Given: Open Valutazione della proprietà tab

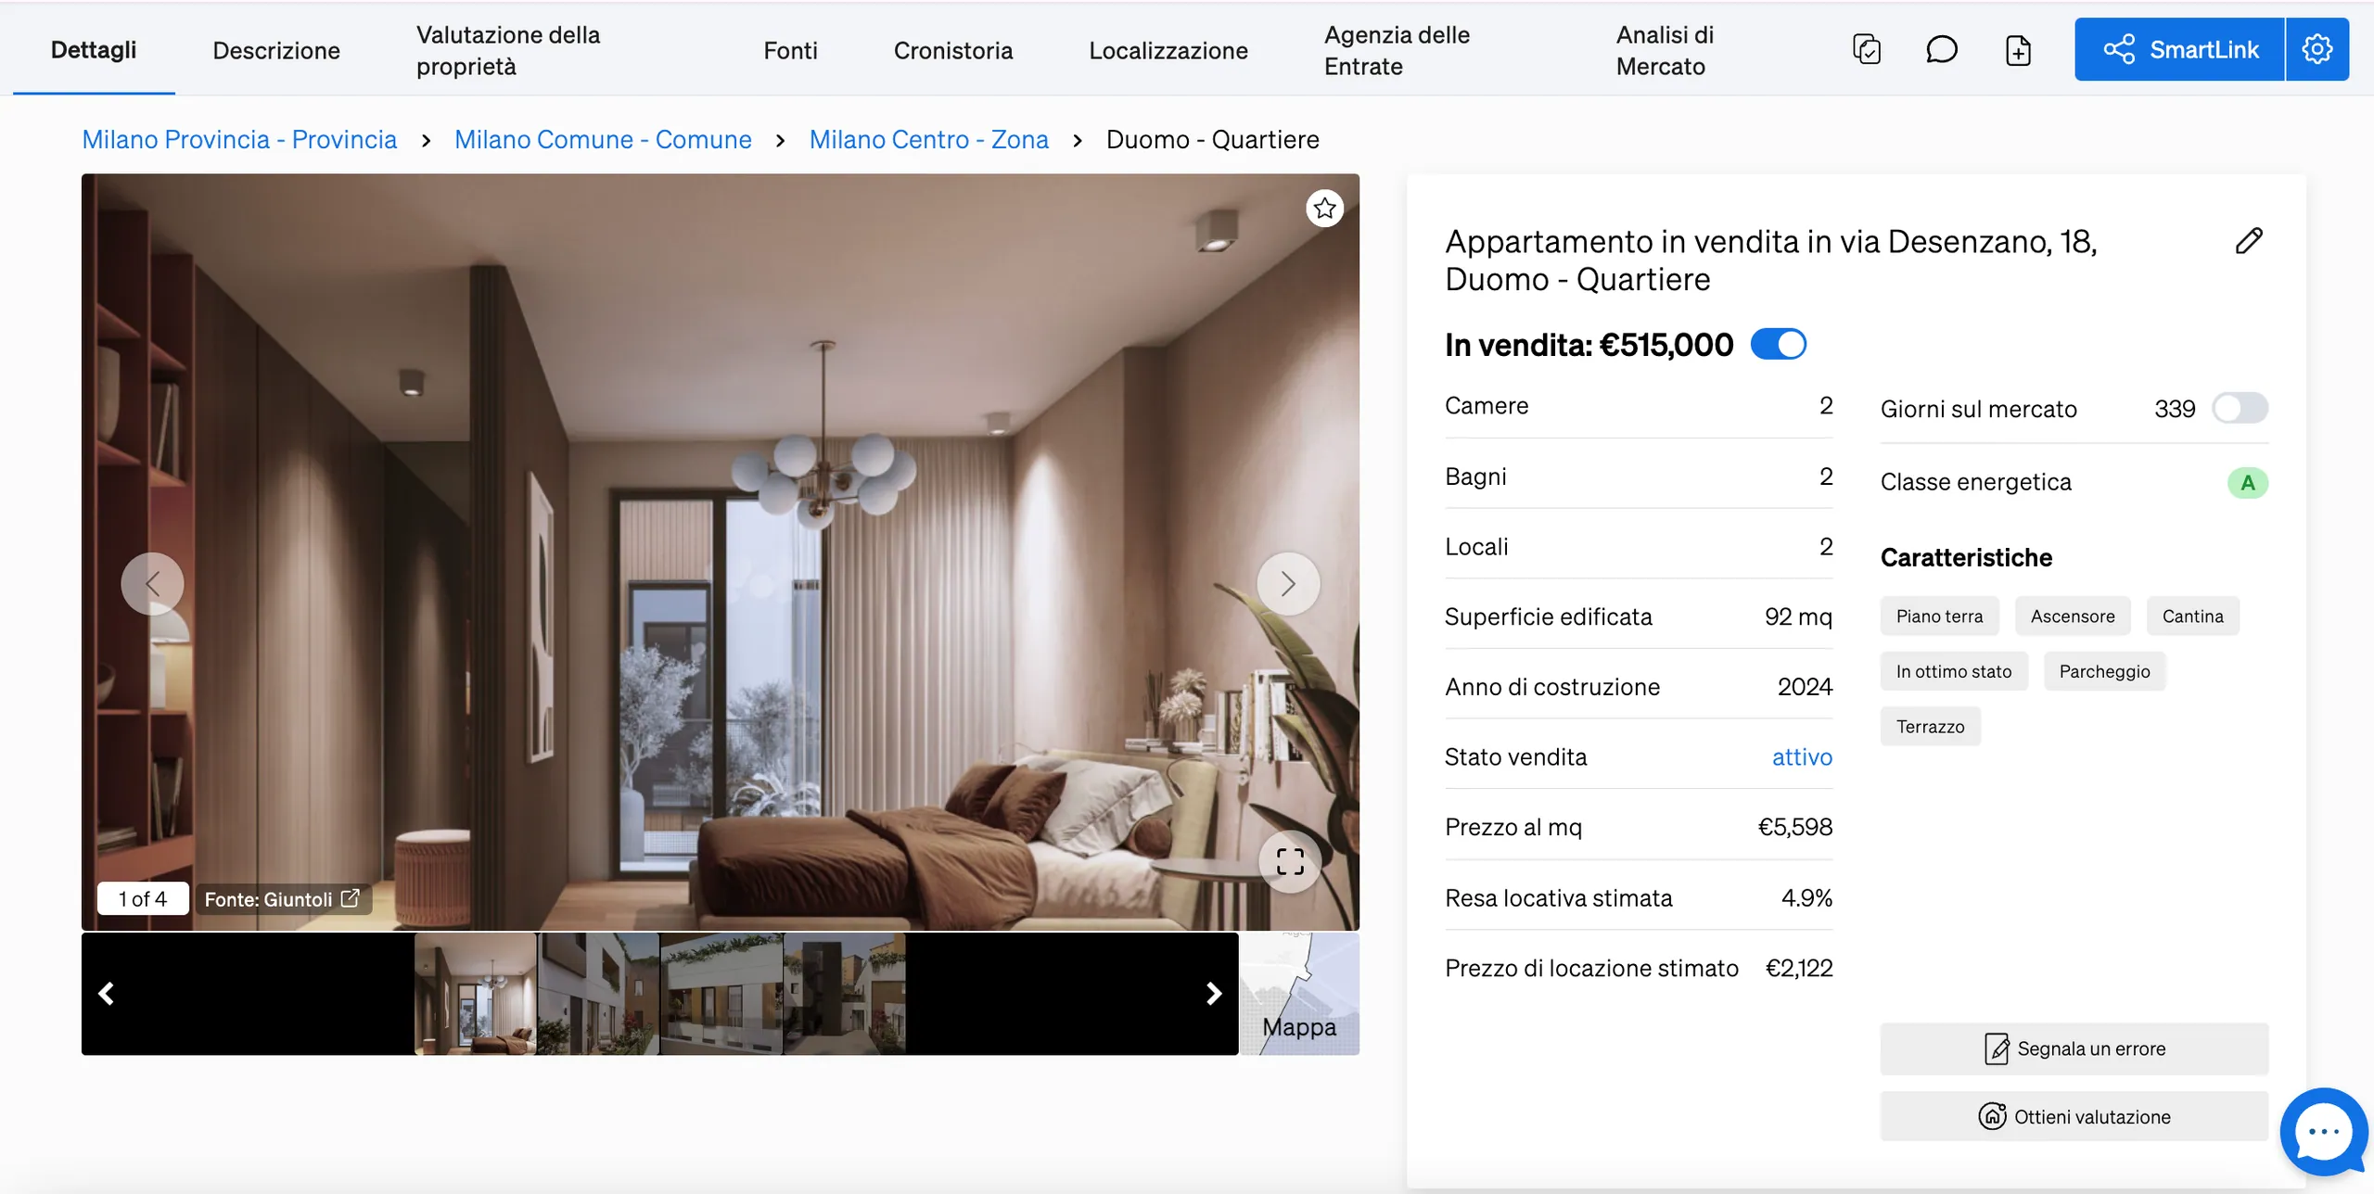Looking at the screenshot, I should coord(508,50).
